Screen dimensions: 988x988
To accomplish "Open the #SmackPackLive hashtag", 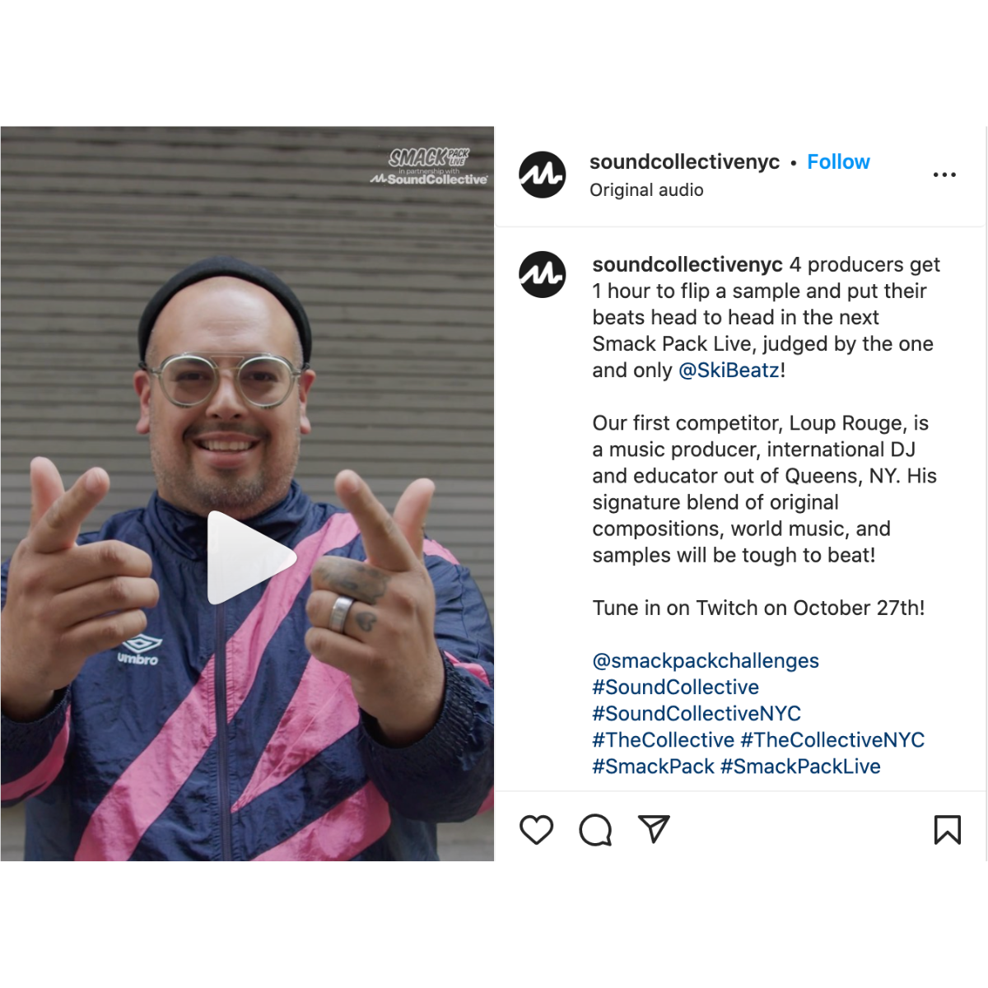I will (x=800, y=766).
